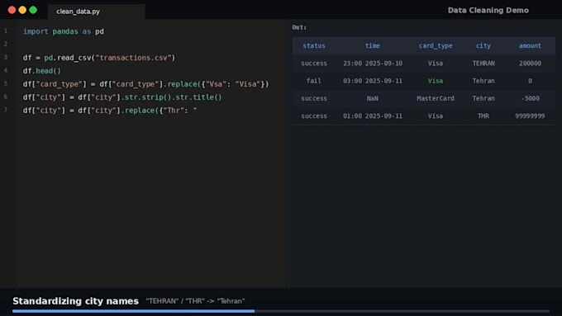Viewport: 562px width, 316px height.
Task: Select the status column header
Action: (314, 46)
